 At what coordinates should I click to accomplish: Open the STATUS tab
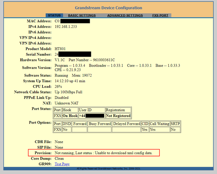click(54, 15)
